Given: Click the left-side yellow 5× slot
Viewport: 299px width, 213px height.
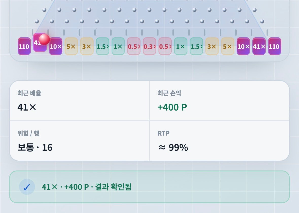Looking at the screenshot, I should click(71, 46).
